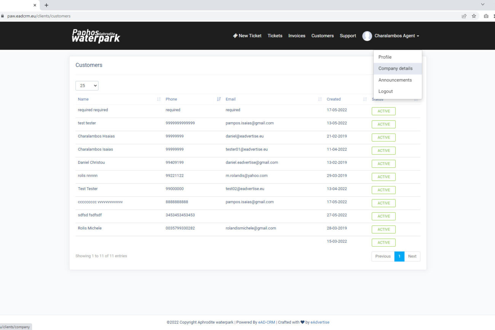Image resolution: width=495 pixels, height=330 pixels.
Task: Collapse the Charalambos Agent user menu
Action: (396, 36)
